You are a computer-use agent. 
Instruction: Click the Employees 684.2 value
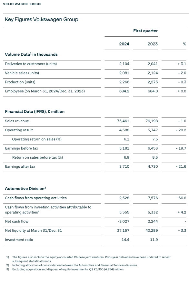(x=124, y=91)
